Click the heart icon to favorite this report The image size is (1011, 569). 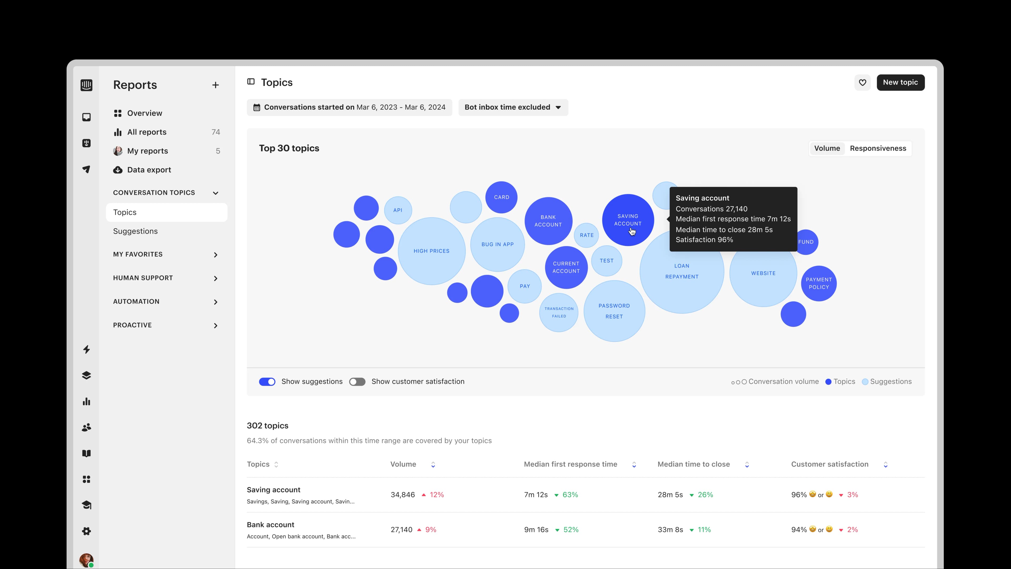click(x=863, y=82)
